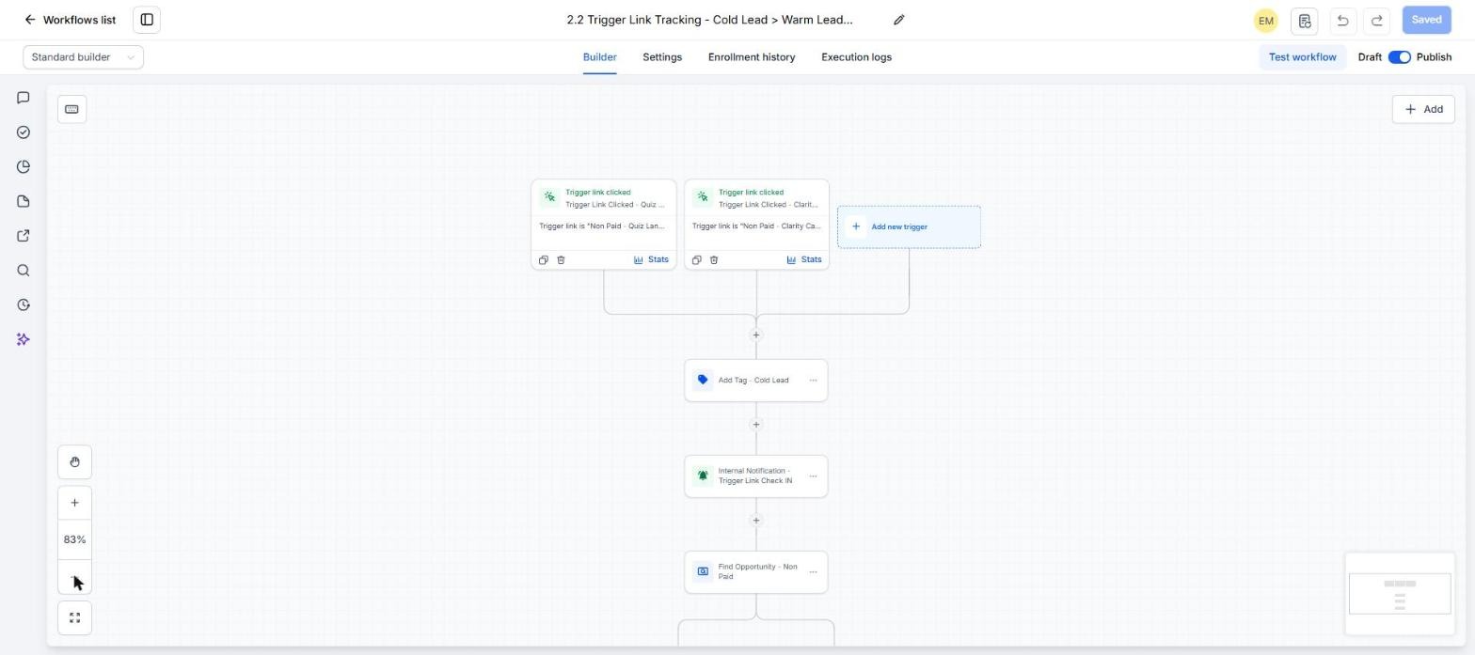Click Test workflow button
Viewport: 1475px width, 655px height.
click(1302, 57)
